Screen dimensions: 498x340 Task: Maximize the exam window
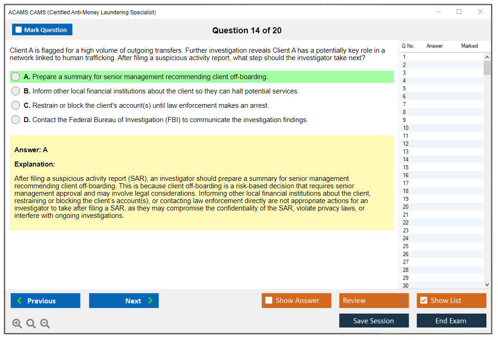459,12
